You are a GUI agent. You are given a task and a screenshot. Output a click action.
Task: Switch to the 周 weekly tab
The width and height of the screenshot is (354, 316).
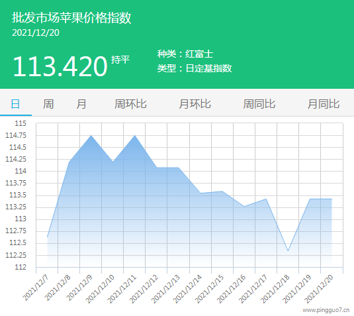(48, 104)
